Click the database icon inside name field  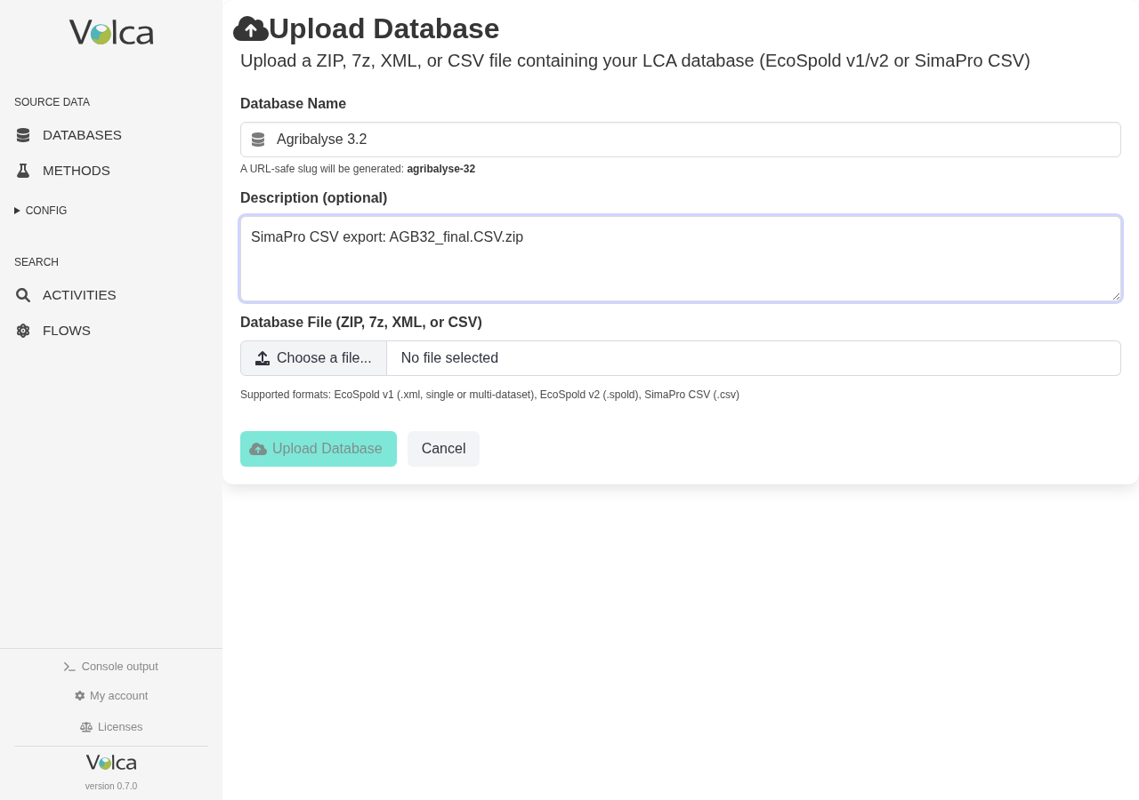pyautogui.click(x=258, y=140)
